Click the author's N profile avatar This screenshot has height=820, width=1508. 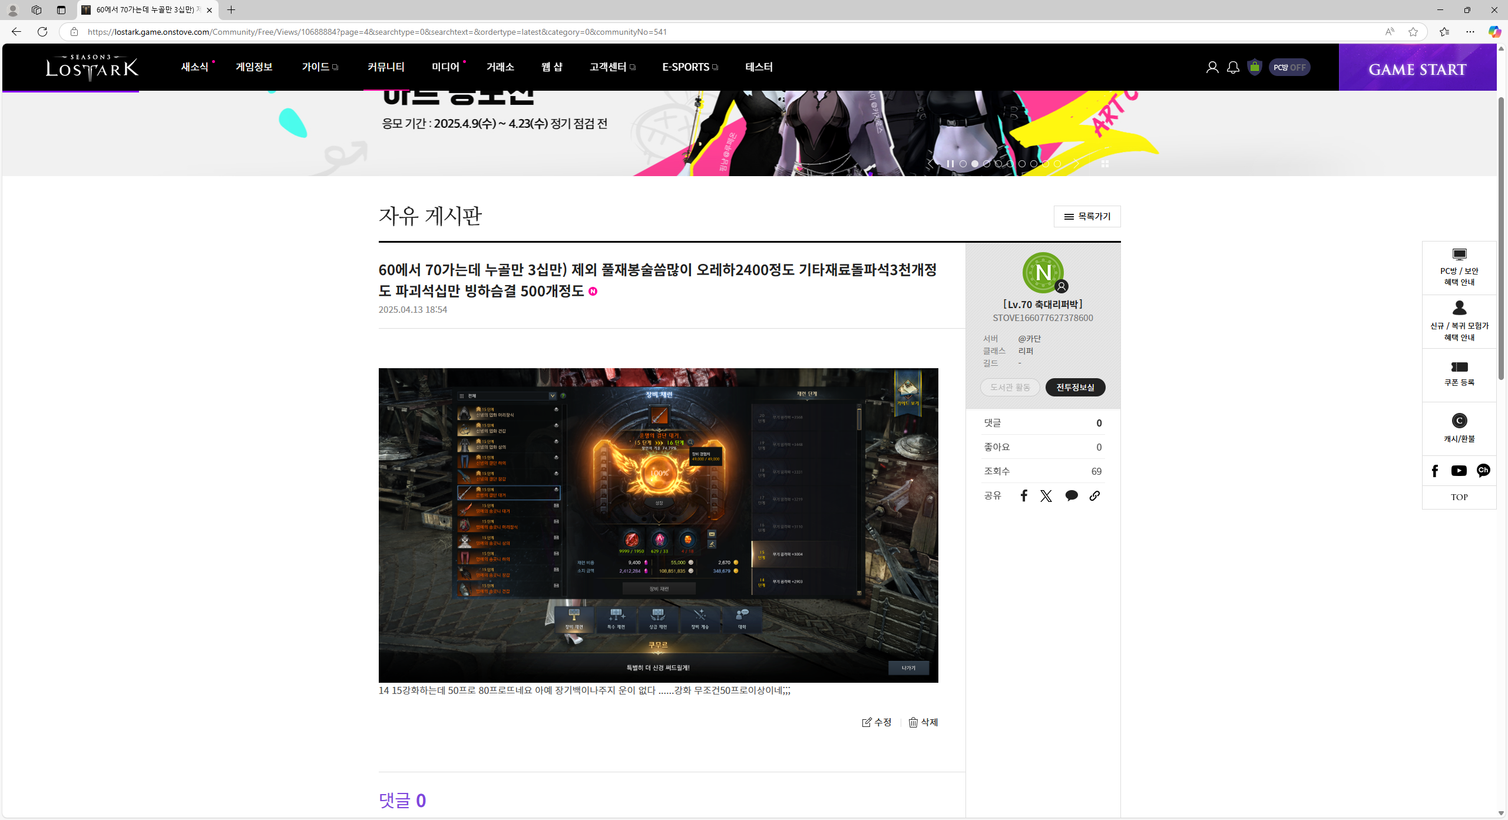pos(1043,273)
